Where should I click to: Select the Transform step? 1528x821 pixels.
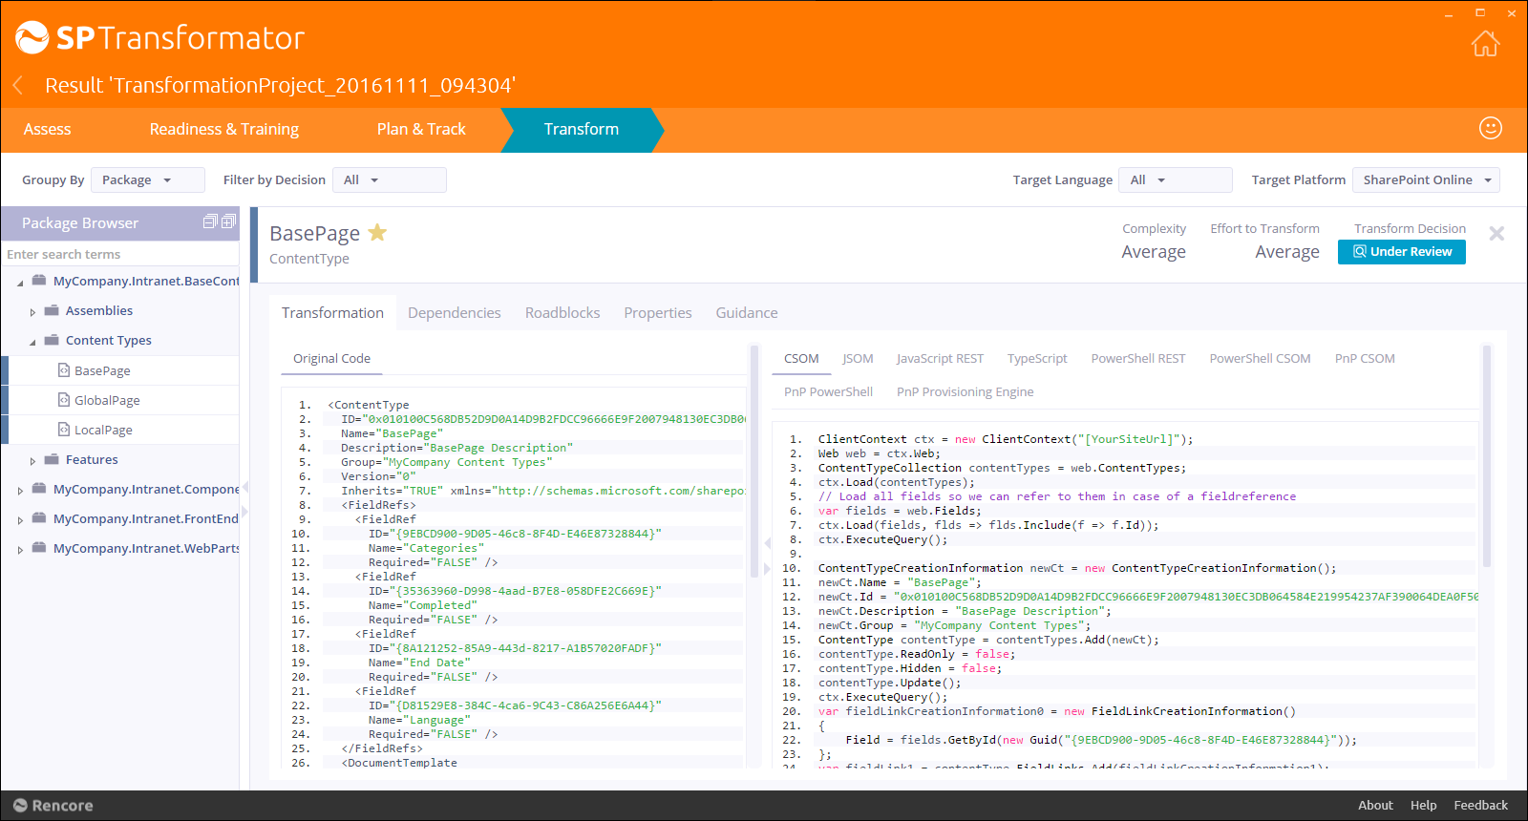point(582,130)
